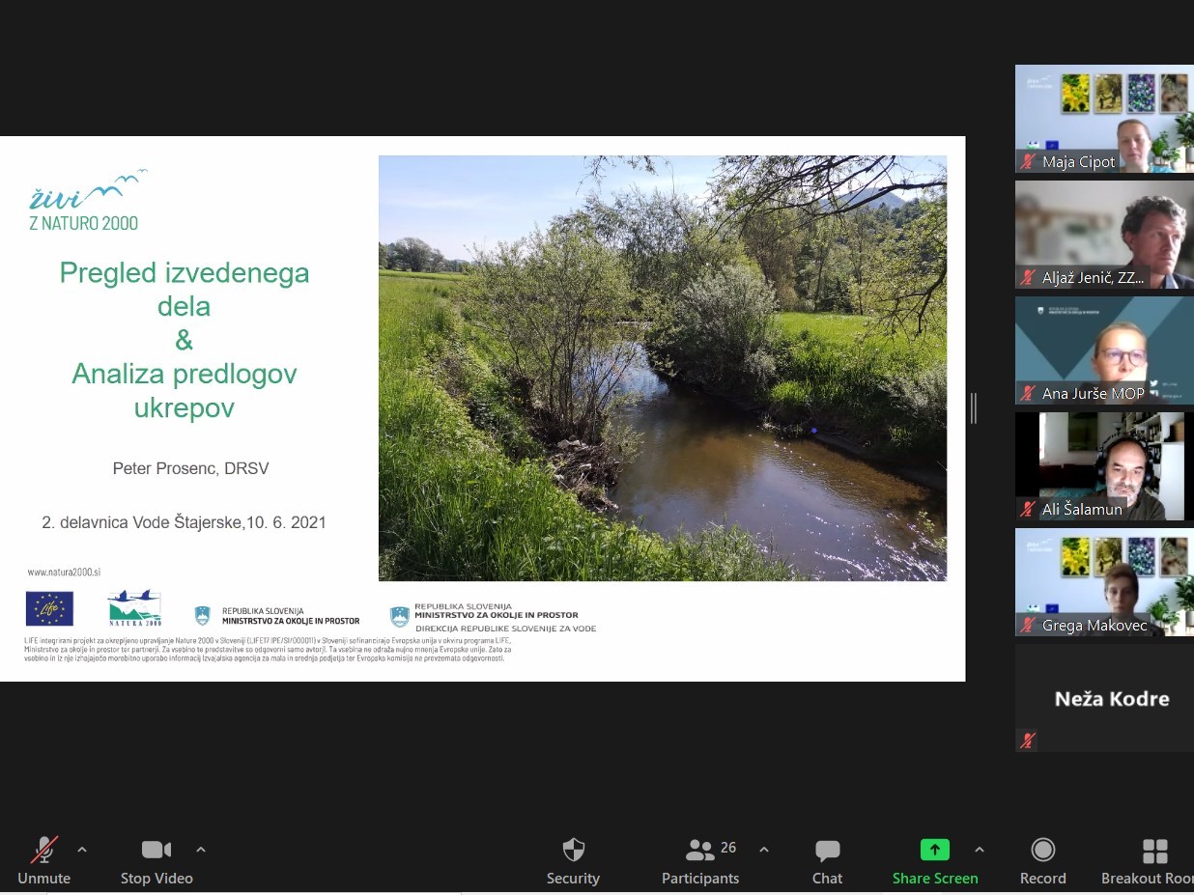Open the Security shield menu

click(x=573, y=860)
